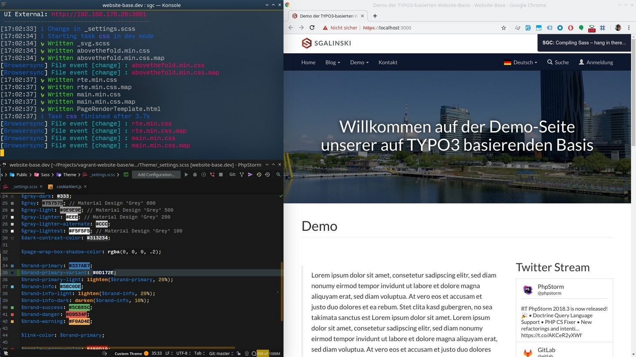This screenshot has width=636, height=357.
Task: Click Nicht sicher security warning
Action: tap(340, 28)
